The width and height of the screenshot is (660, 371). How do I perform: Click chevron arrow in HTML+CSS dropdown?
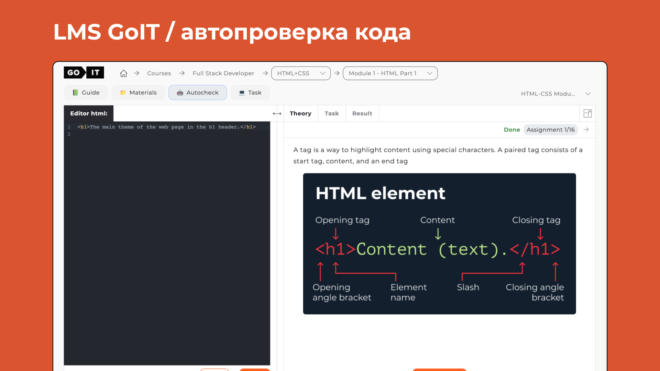click(x=322, y=73)
